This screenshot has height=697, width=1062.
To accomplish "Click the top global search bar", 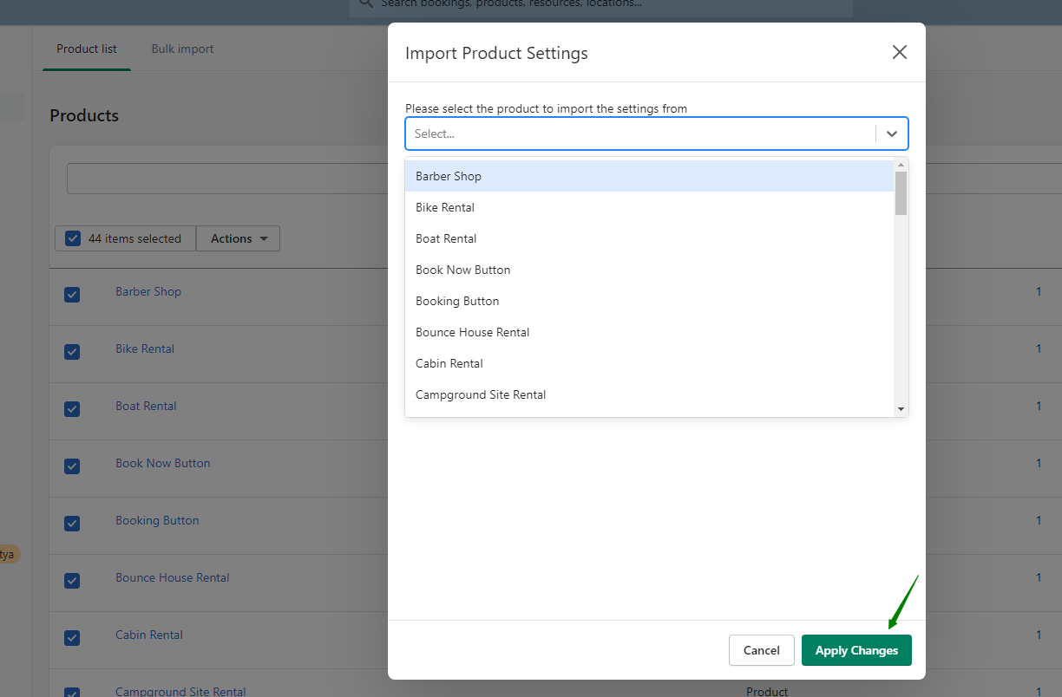I will tap(600, 7).
